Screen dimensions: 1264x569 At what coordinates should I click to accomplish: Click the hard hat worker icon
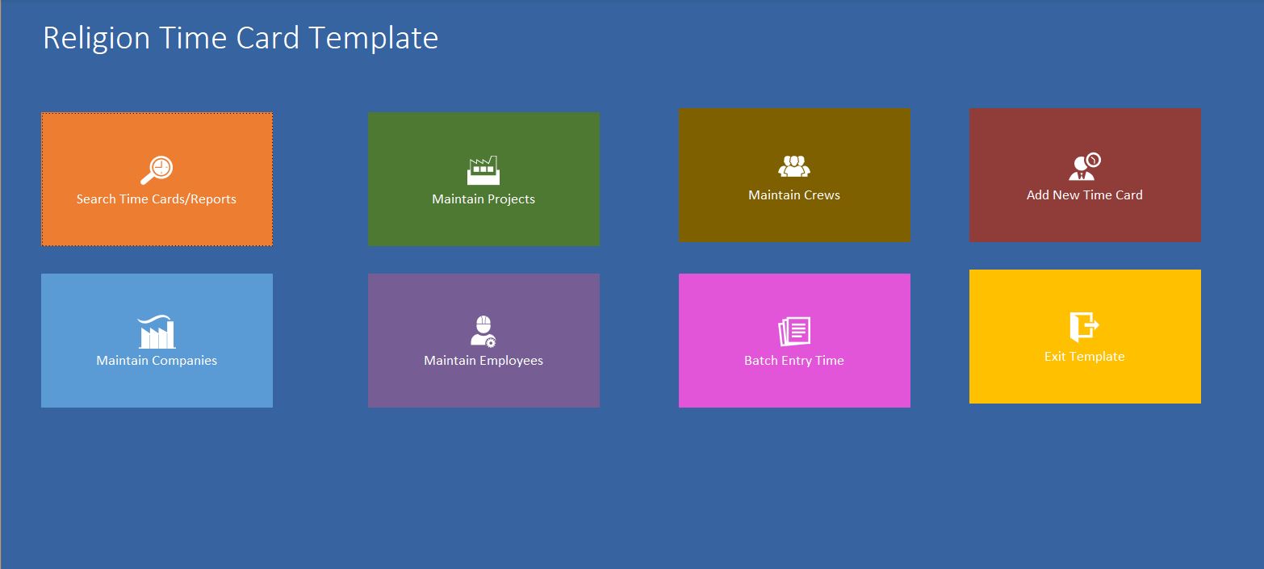tap(483, 332)
